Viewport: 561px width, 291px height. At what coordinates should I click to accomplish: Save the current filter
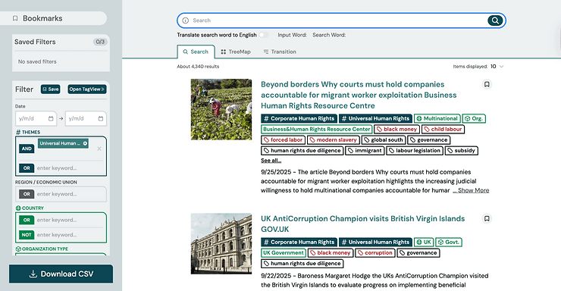[x=51, y=89]
